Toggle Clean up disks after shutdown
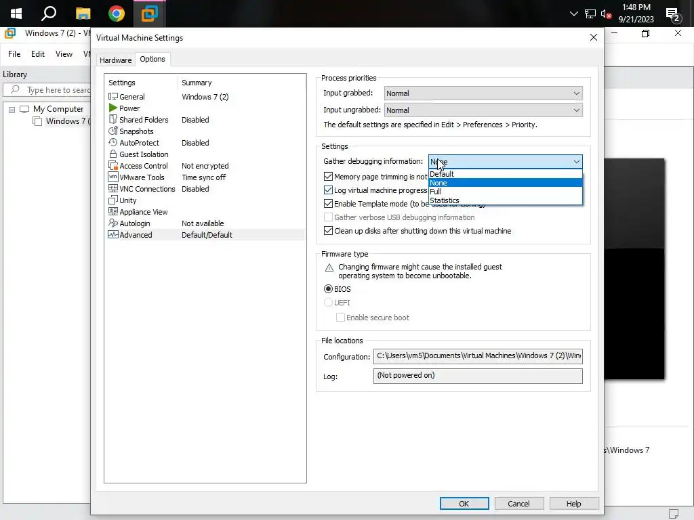 coord(328,231)
